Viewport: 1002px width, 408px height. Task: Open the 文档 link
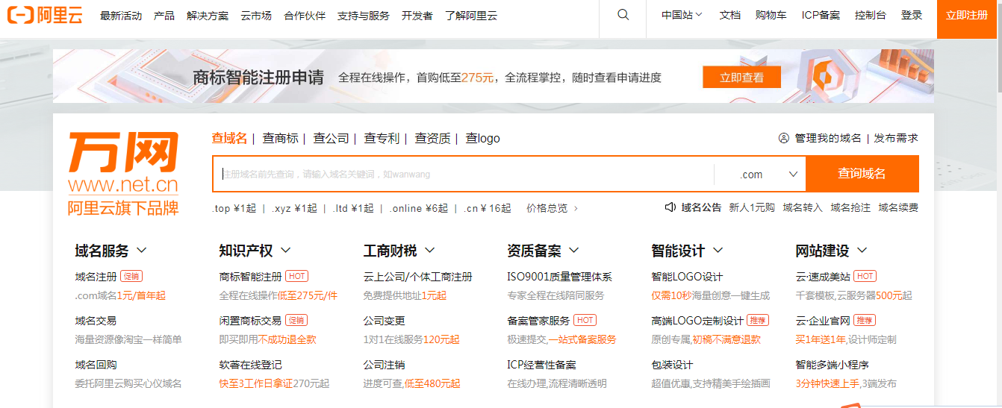[x=730, y=15]
